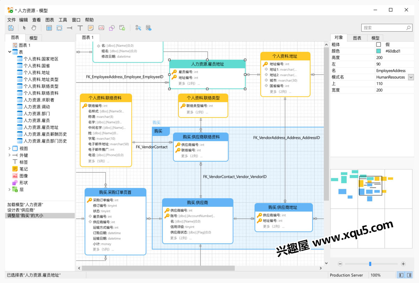
Task: Open the 模式名 HumanResources dropdown
Action: point(411,77)
